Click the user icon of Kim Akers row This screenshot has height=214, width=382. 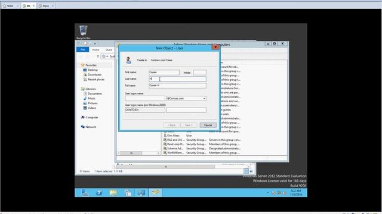coord(165,136)
